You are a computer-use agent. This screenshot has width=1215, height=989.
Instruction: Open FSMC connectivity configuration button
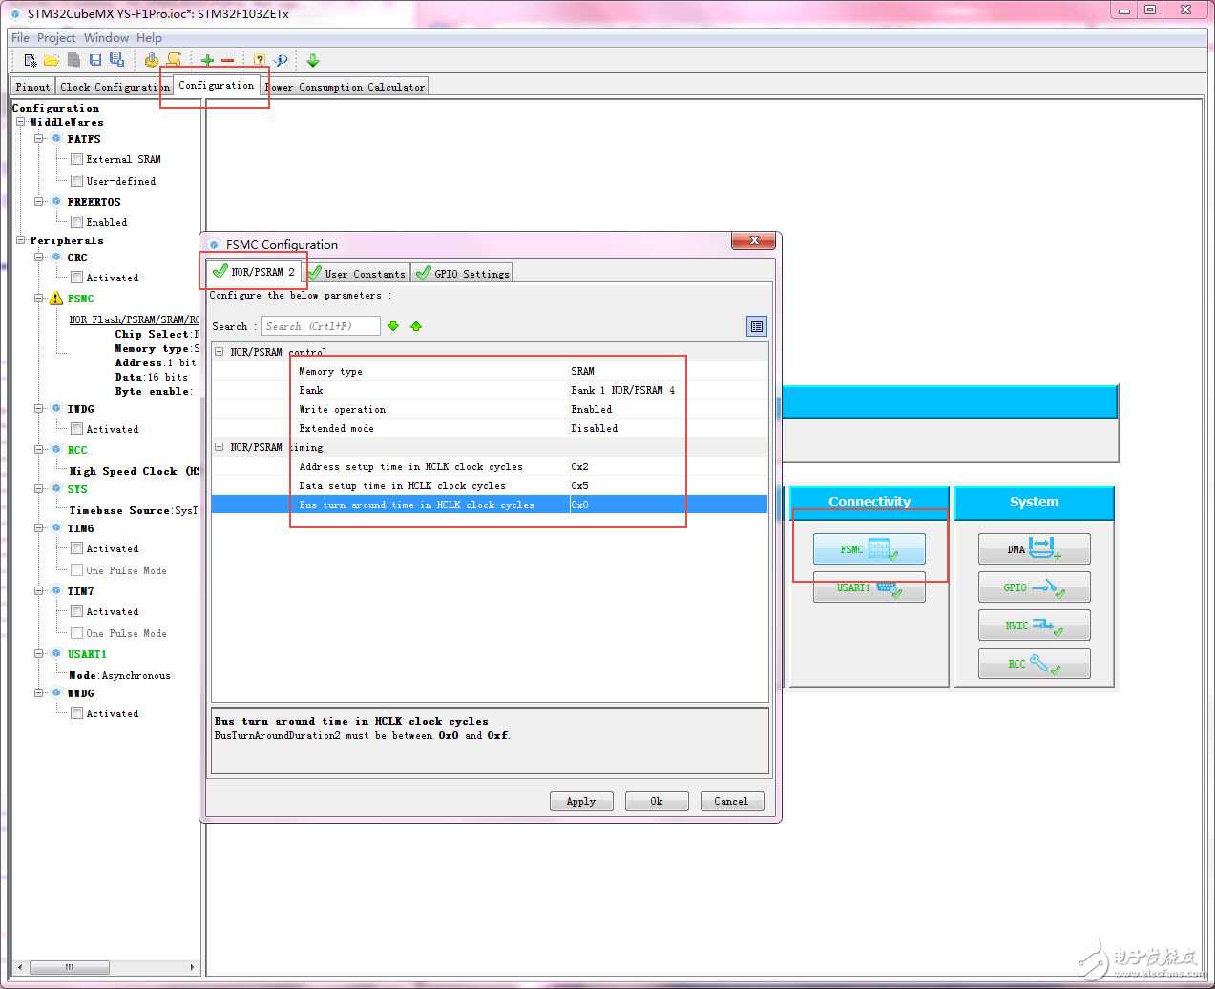(869, 549)
